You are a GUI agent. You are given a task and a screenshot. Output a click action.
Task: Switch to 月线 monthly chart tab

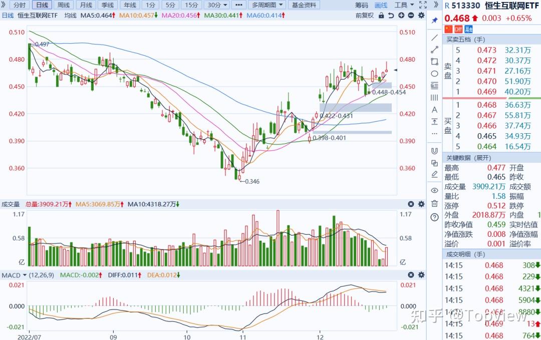tap(86, 5)
